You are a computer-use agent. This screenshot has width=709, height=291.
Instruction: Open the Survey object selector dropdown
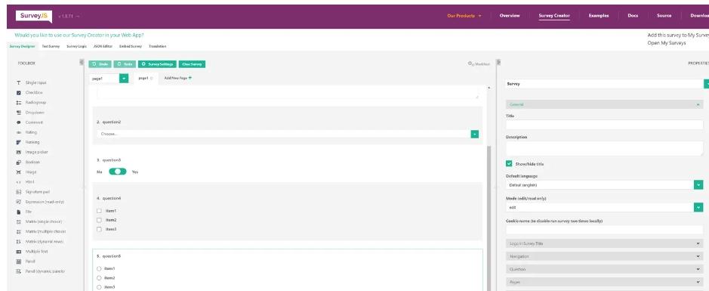click(706, 84)
